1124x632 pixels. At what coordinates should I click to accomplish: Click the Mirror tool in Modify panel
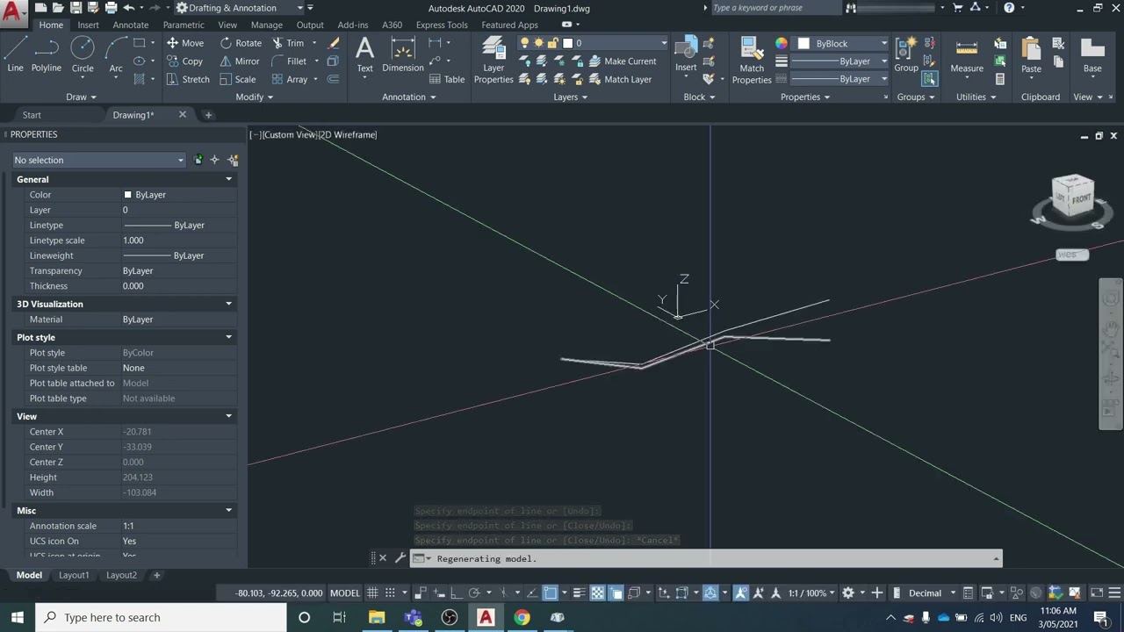[239, 61]
